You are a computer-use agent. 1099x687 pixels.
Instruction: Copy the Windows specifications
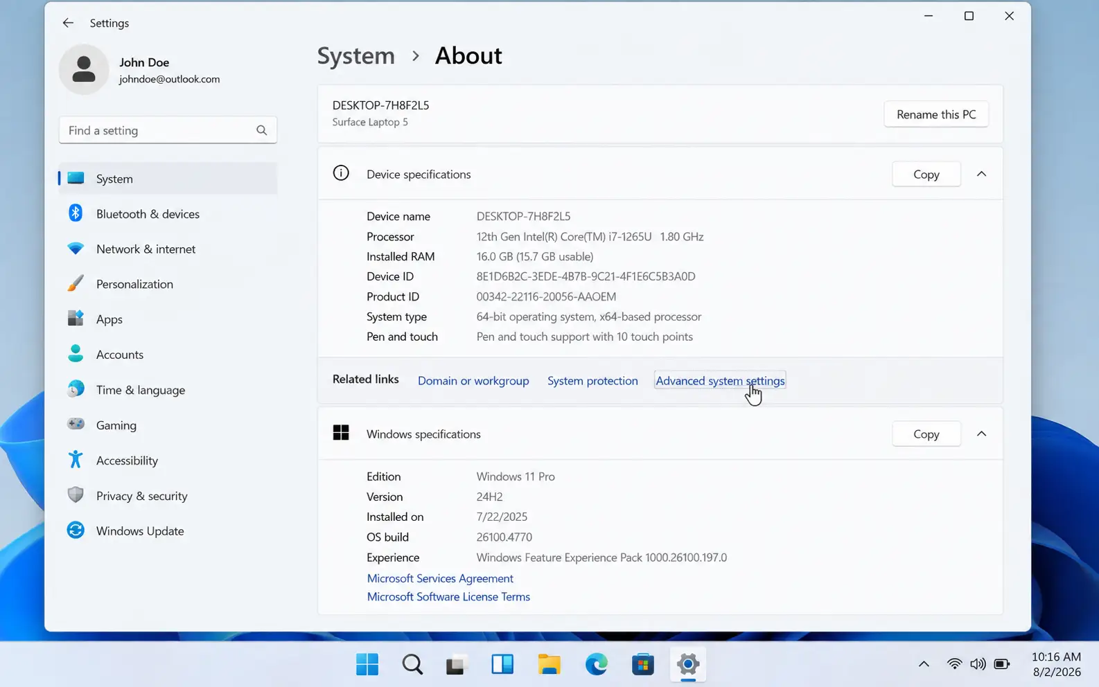coord(926,434)
